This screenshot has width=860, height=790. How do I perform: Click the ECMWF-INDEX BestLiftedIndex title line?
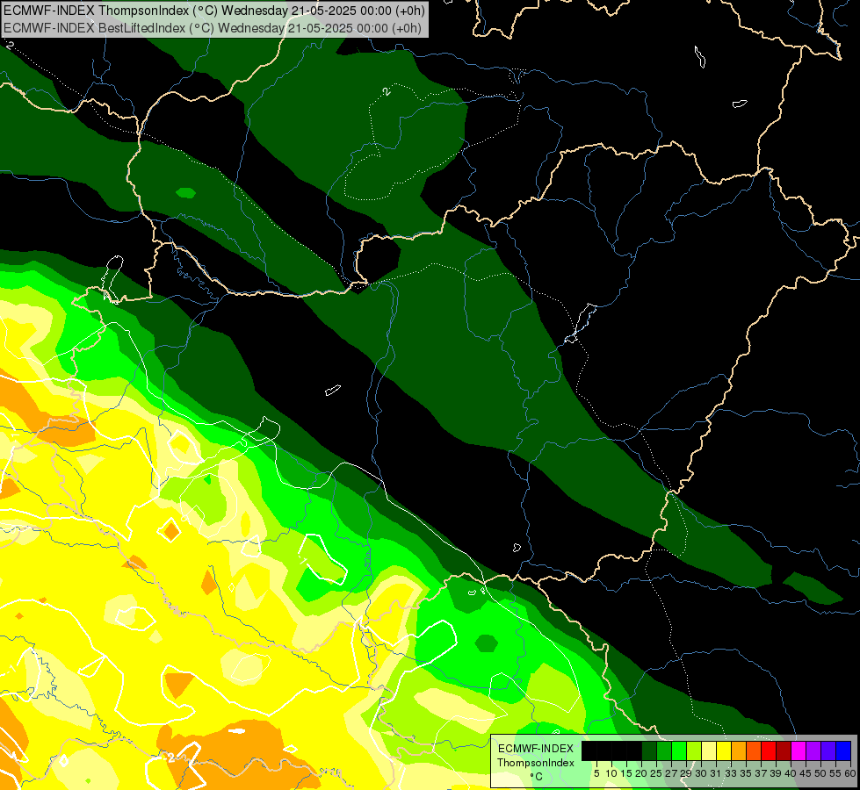213,28
